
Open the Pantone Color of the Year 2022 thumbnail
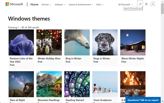[21, 43]
